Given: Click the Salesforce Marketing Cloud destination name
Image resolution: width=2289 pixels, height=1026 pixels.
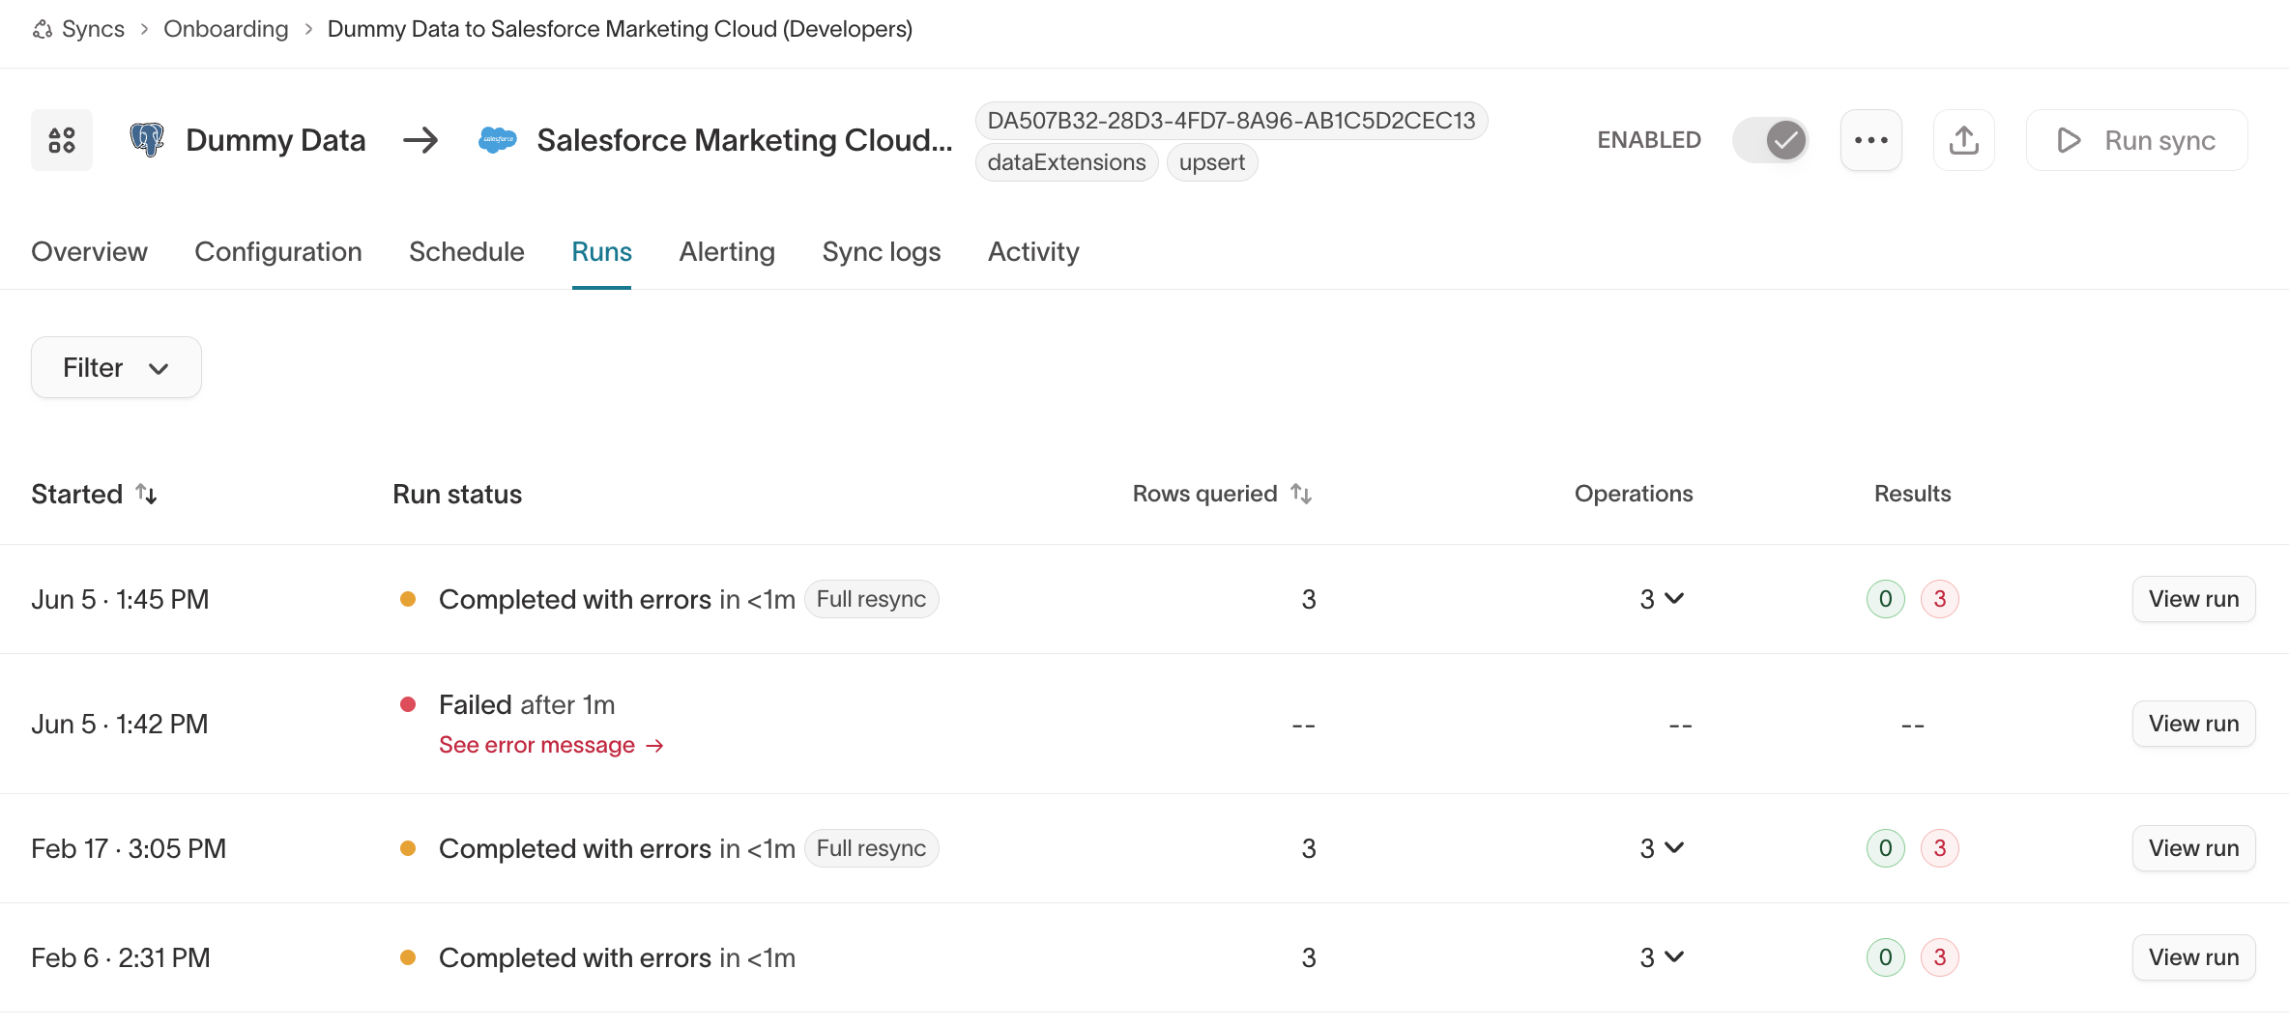Looking at the screenshot, I should (744, 140).
